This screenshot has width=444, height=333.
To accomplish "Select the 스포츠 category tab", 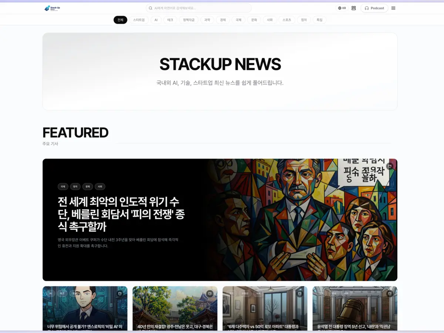I will [287, 20].
